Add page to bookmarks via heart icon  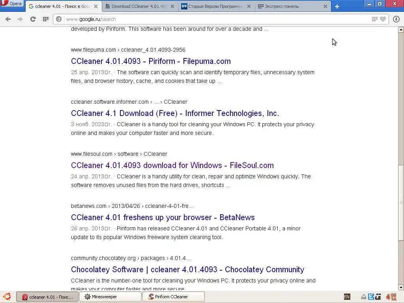(383, 19)
